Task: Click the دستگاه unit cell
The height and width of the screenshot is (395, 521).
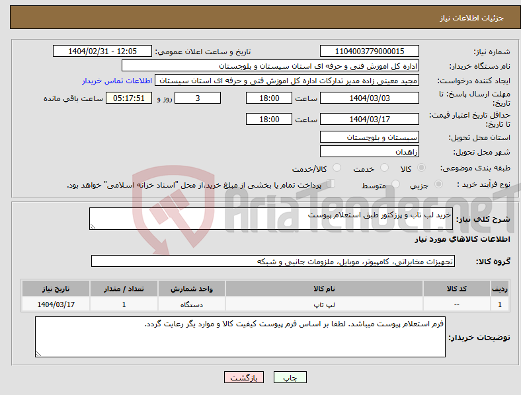Action: [x=191, y=304]
